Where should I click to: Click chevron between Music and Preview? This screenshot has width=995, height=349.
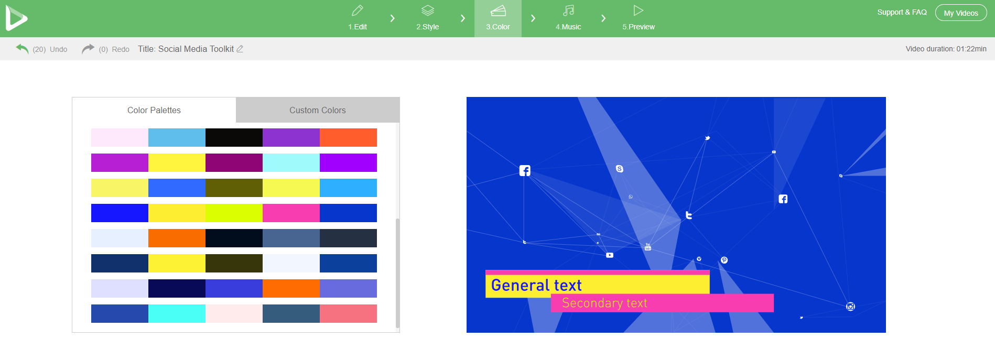[x=603, y=18]
